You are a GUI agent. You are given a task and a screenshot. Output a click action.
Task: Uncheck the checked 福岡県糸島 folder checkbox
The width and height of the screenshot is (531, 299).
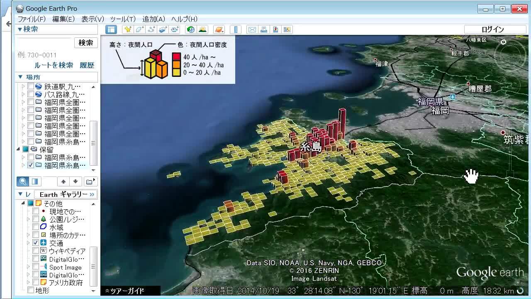coord(31,165)
